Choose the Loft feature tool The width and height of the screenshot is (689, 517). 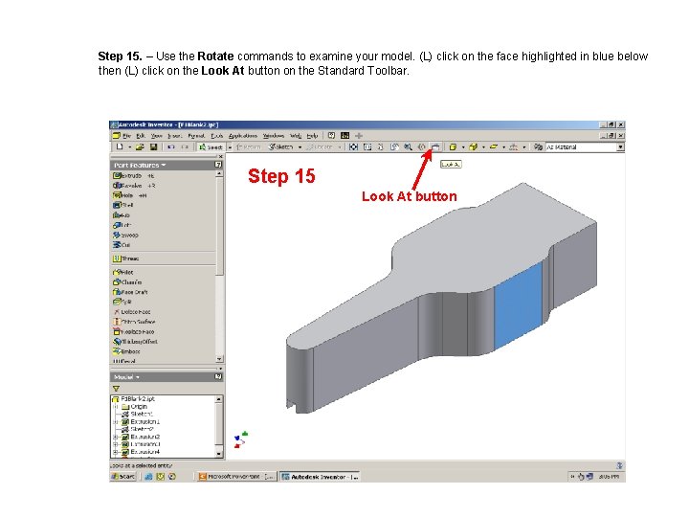[122, 225]
